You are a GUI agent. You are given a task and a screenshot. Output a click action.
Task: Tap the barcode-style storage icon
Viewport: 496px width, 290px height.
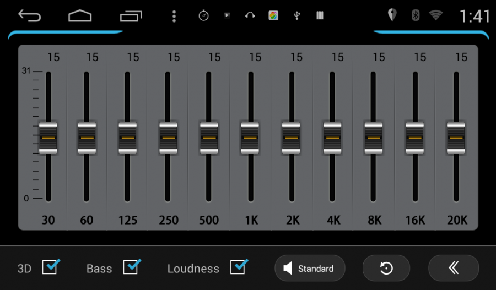(320, 15)
